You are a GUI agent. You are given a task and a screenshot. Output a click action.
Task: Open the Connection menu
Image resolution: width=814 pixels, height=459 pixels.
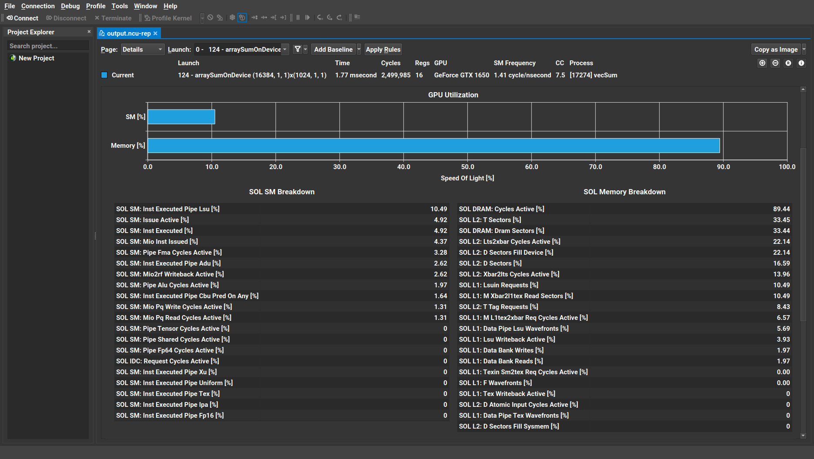click(x=38, y=6)
